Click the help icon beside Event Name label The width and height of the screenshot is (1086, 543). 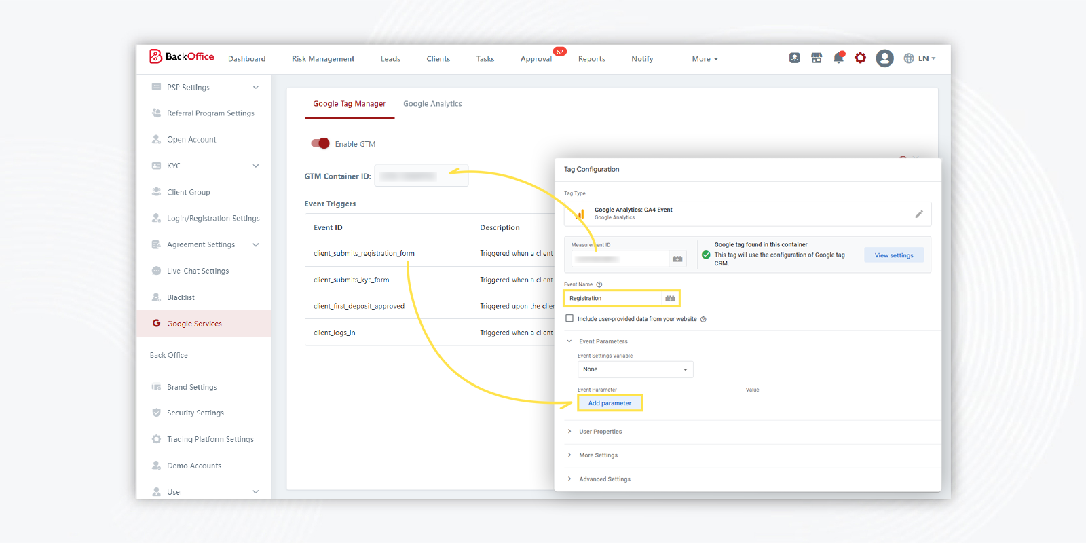tap(599, 284)
